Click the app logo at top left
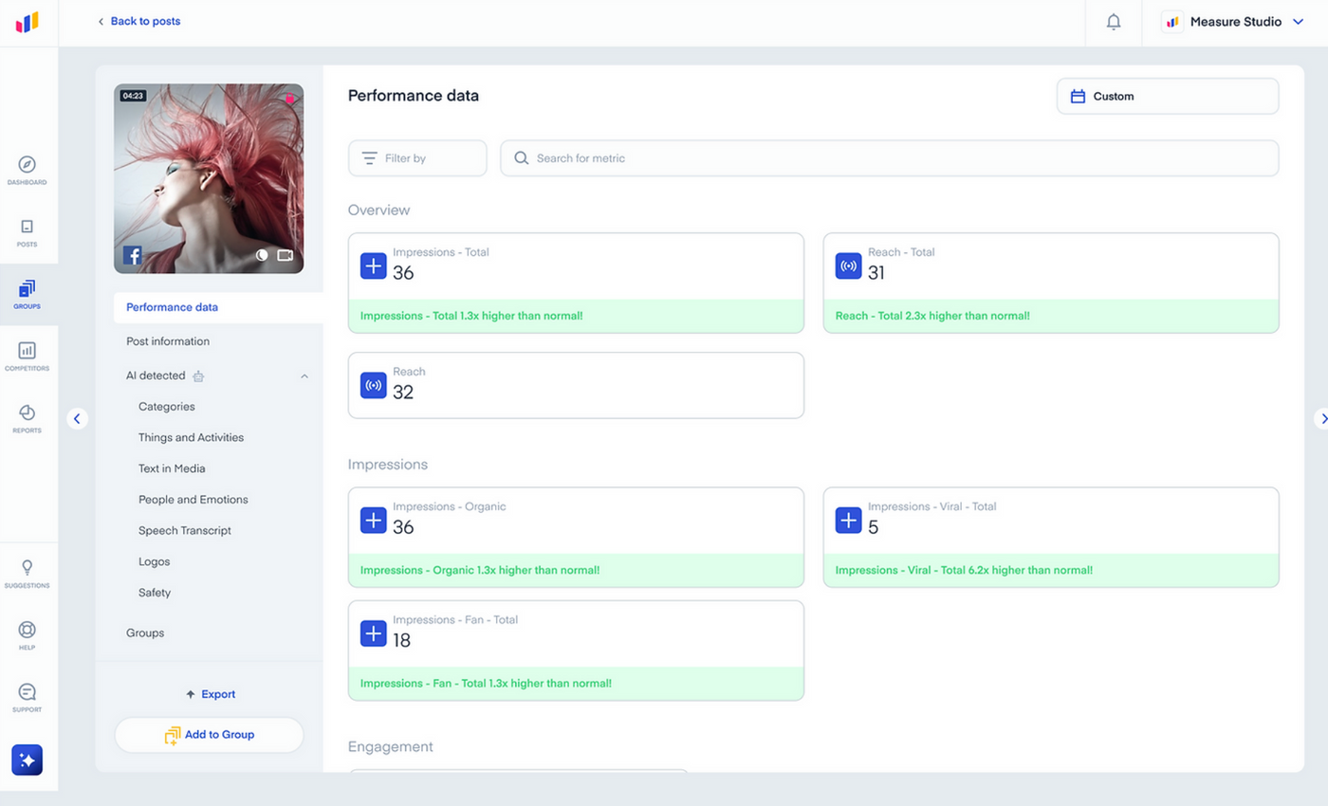The width and height of the screenshot is (1328, 806). click(28, 23)
